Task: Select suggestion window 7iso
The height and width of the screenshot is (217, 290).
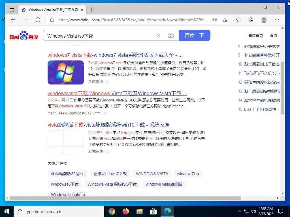Action: click(x=188, y=174)
